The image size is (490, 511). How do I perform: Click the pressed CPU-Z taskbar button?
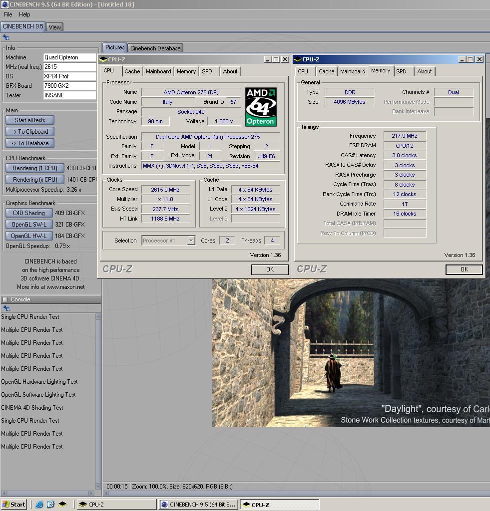[x=279, y=505]
